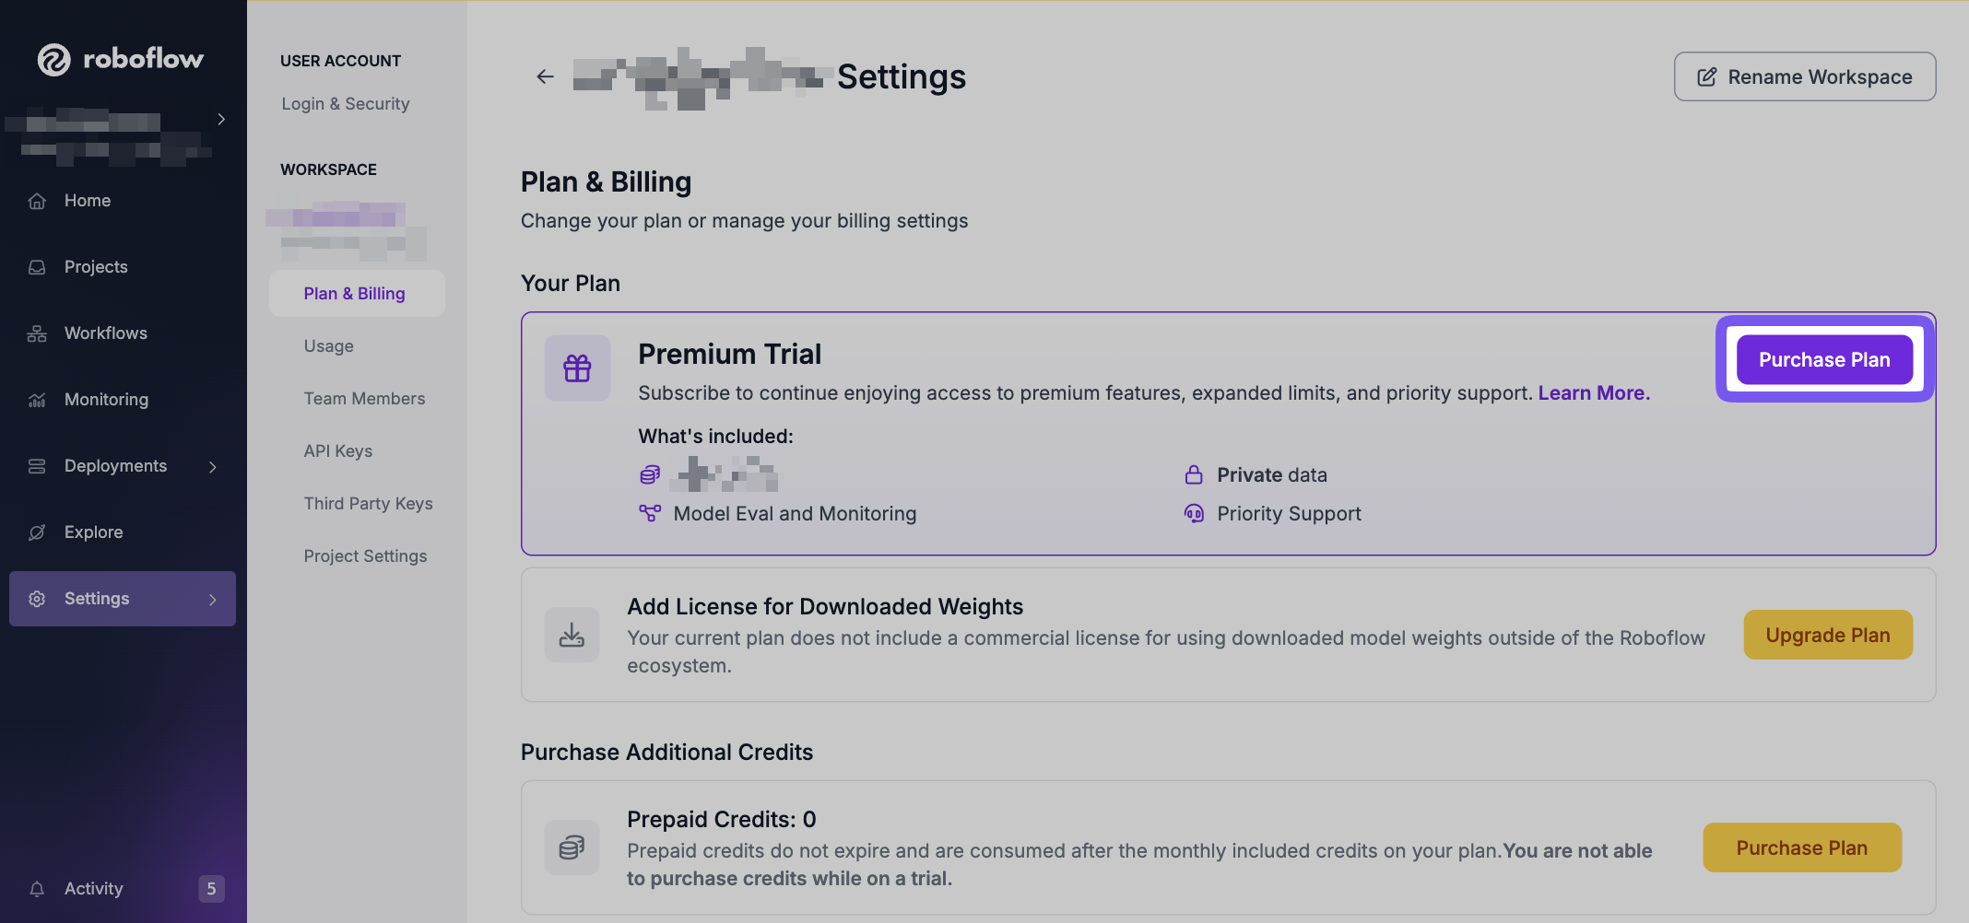
Task: Click the purple Purchase Plan button
Action: pyautogui.click(x=1823, y=360)
